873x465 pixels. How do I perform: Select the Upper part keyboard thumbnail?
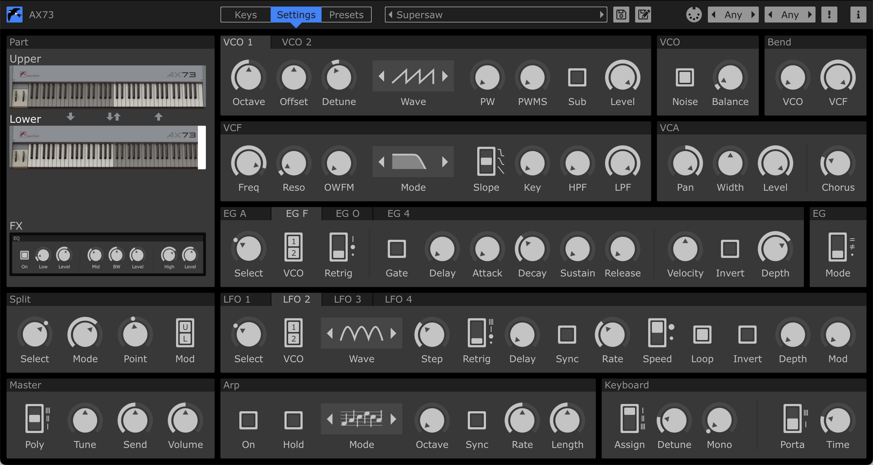[x=108, y=87]
